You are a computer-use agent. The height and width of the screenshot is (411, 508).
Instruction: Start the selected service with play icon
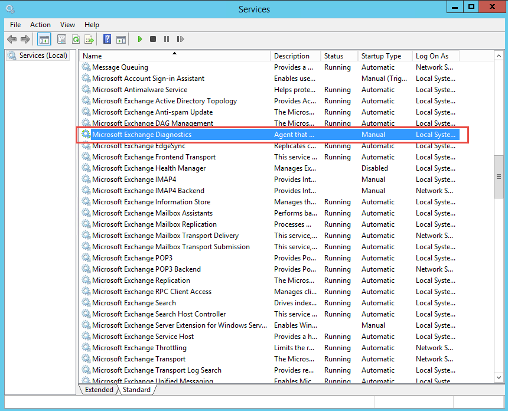pyautogui.click(x=140, y=39)
